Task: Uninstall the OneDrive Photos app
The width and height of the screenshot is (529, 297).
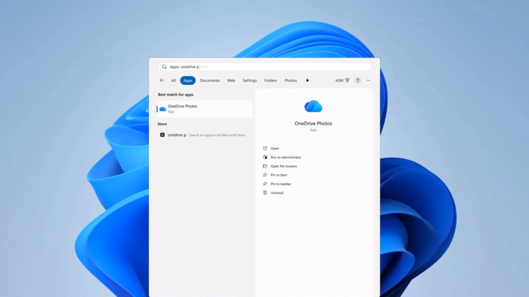Action: [277, 193]
